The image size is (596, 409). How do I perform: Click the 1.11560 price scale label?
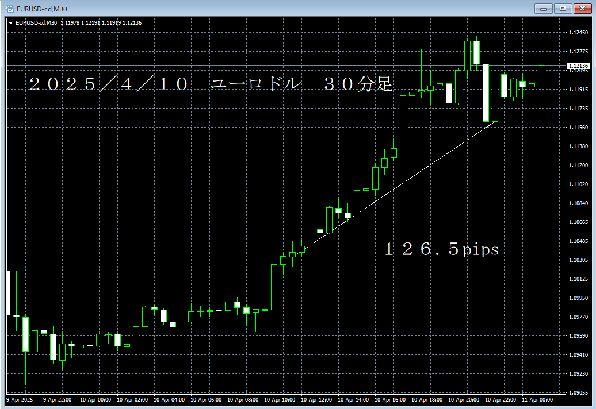pyautogui.click(x=578, y=128)
